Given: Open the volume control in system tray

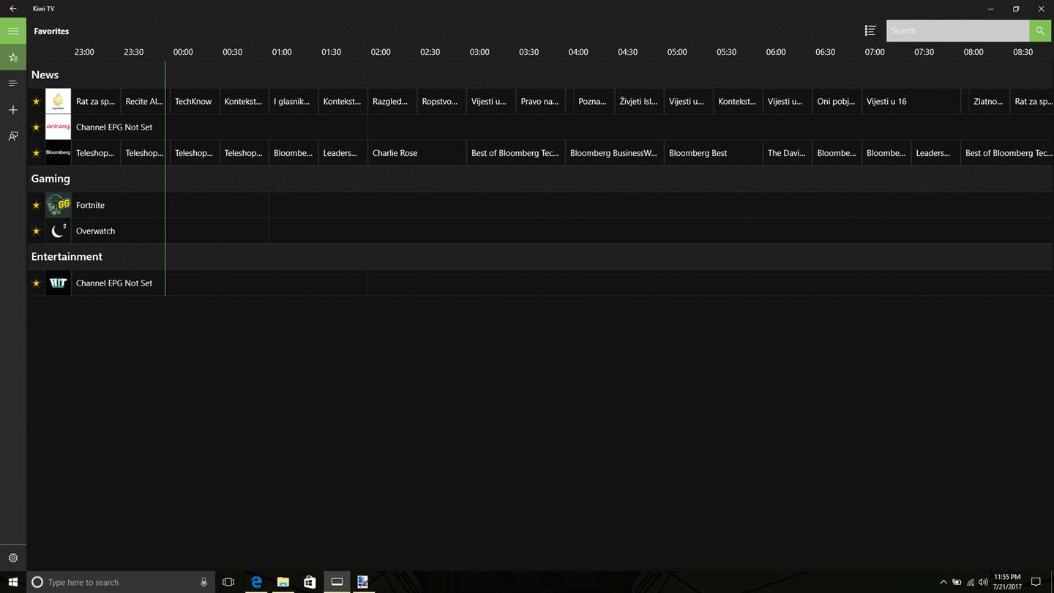Looking at the screenshot, I should coord(983,582).
